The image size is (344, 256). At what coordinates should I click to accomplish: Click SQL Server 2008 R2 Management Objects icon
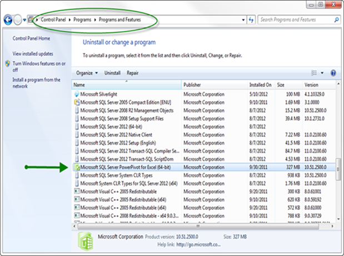[x=77, y=111]
